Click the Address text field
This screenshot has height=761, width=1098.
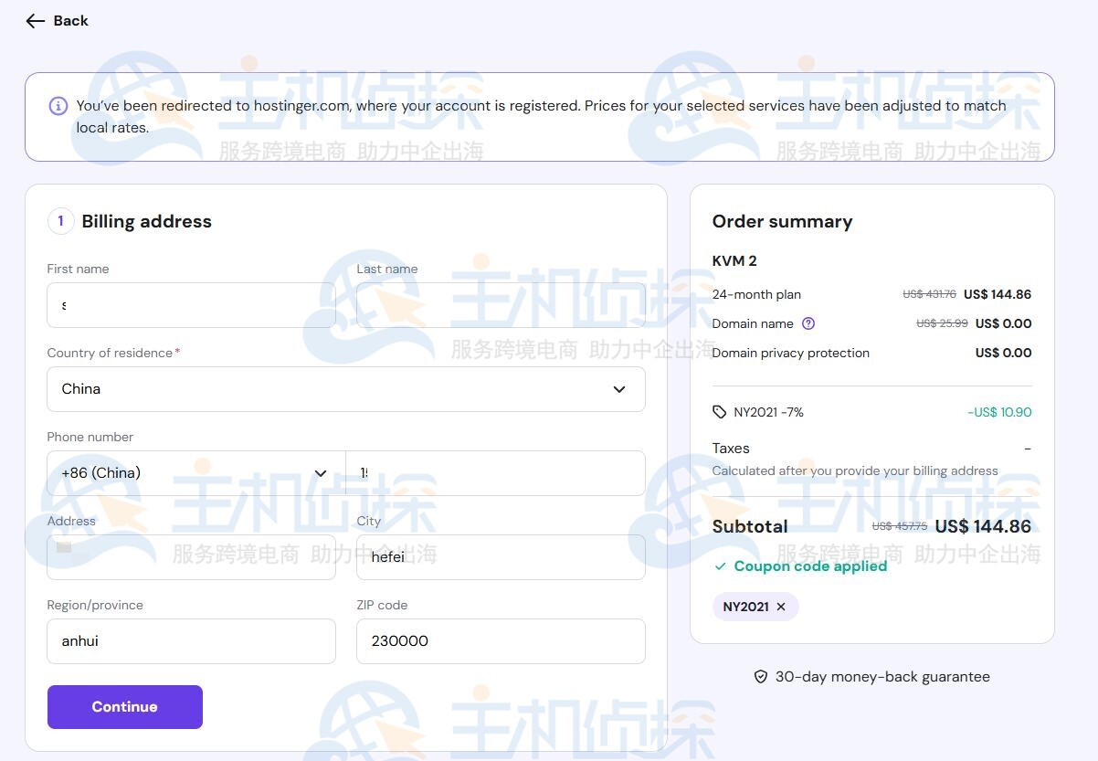point(191,557)
